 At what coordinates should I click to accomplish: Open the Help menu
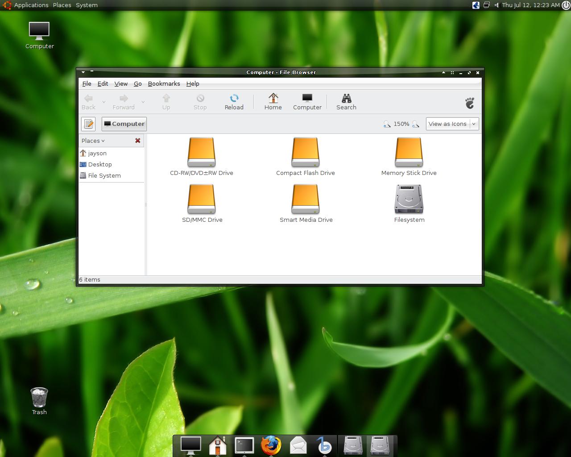[x=193, y=83]
